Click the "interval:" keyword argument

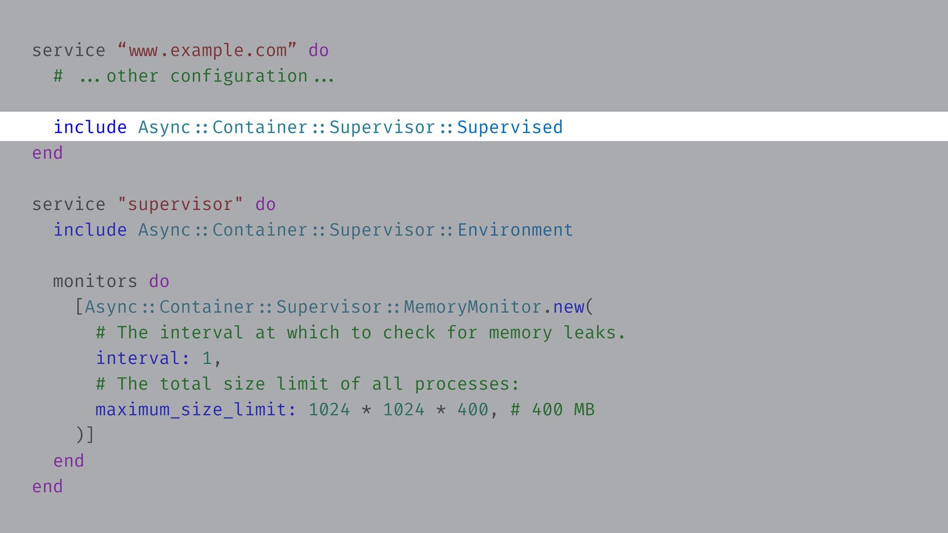143,358
